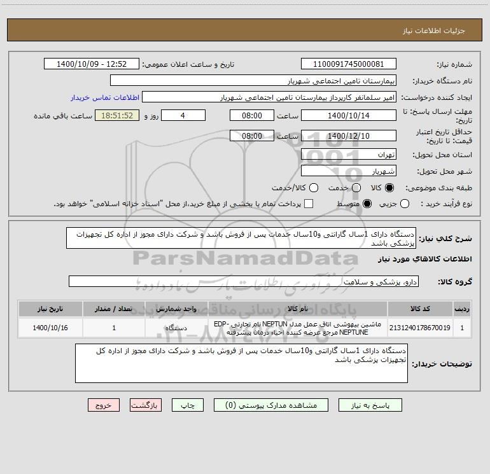490x474 pixels.
Task: Click request creator name field
Action: click(x=269, y=97)
